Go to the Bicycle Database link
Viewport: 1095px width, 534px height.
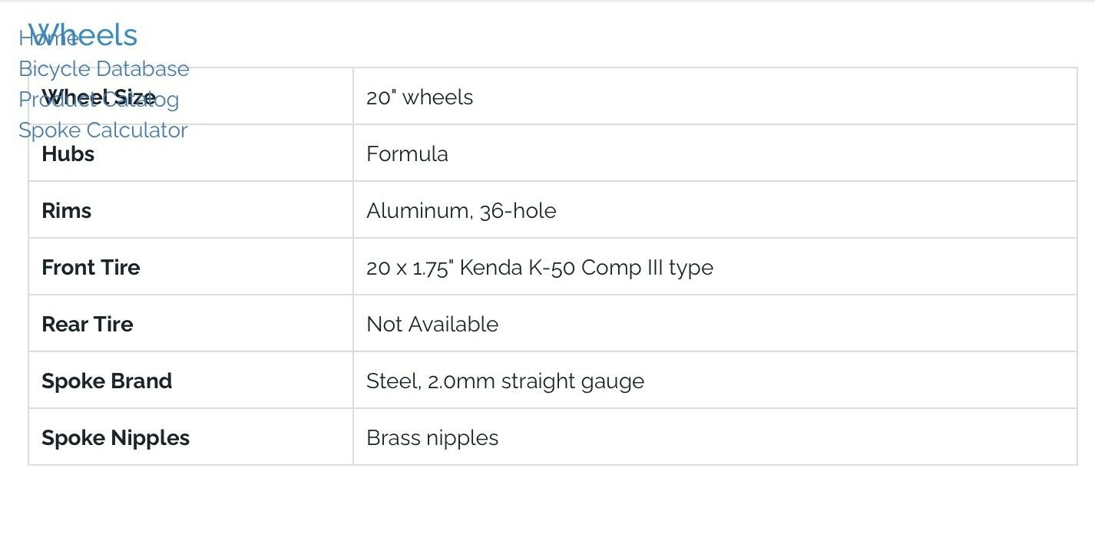104,69
